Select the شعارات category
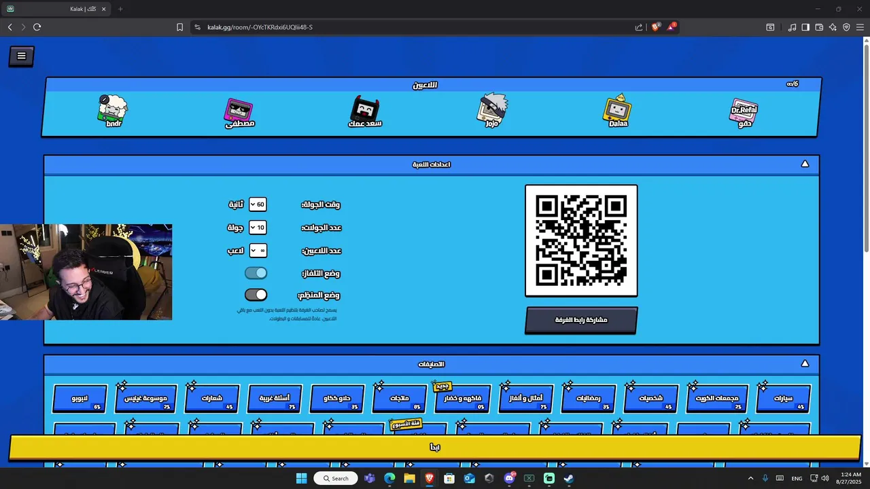This screenshot has width=870, height=489. pyautogui.click(x=213, y=399)
